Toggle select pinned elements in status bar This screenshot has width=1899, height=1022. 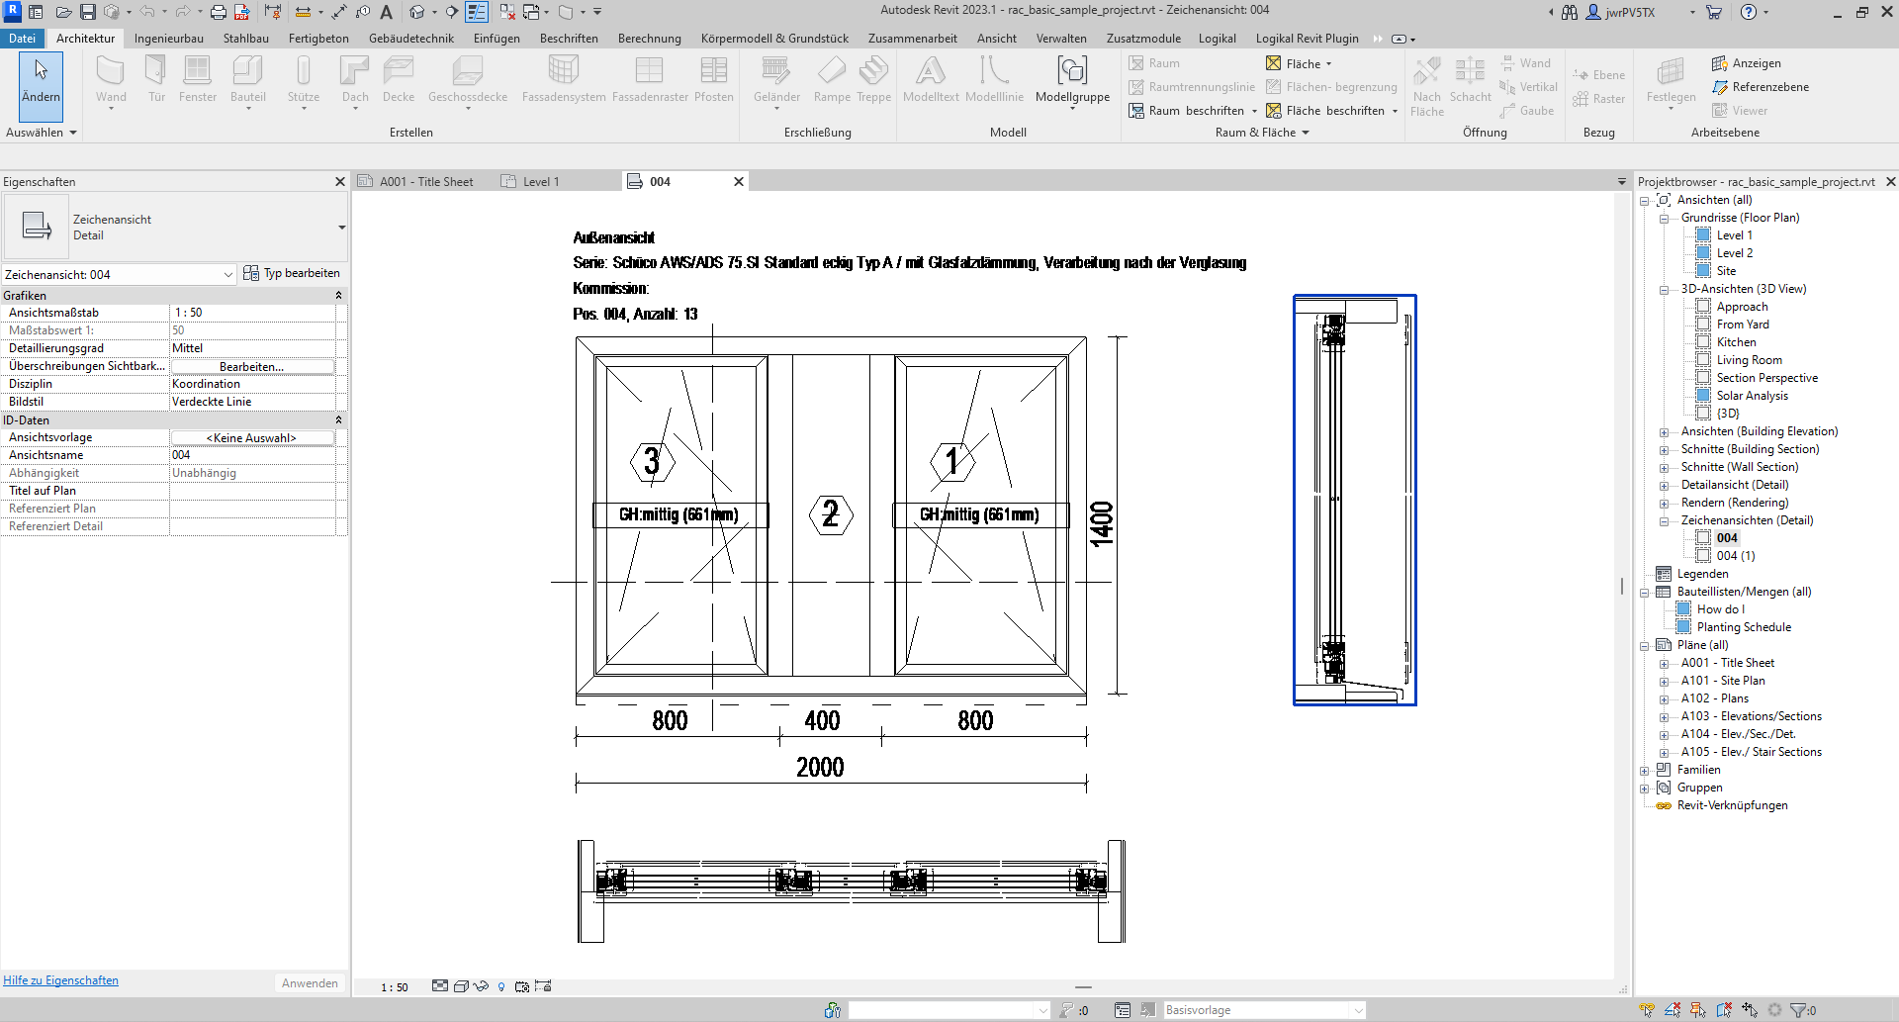pyautogui.click(x=1698, y=1010)
